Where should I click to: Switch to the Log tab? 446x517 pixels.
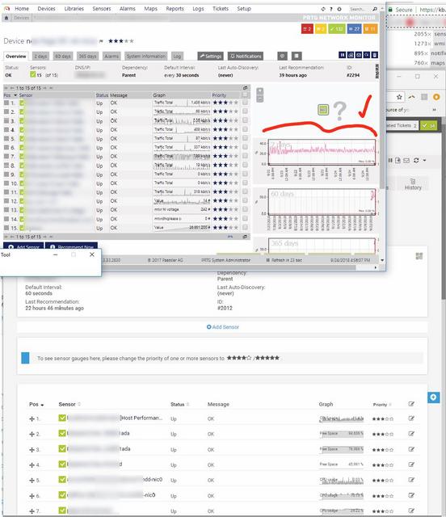pos(177,56)
